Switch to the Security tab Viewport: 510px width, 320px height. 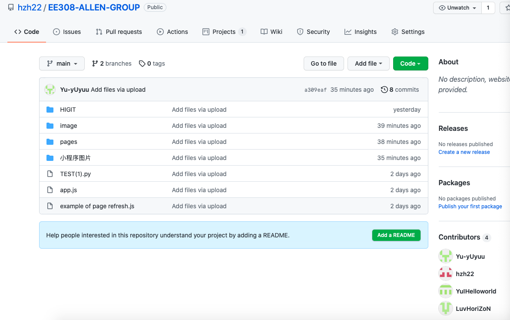pyautogui.click(x=313, y=32)
